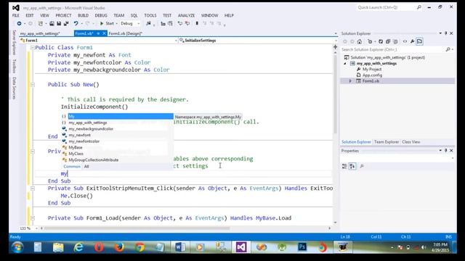465x261 pixels.
Task: Open the WINDOW menu
Action: [209, 15]
